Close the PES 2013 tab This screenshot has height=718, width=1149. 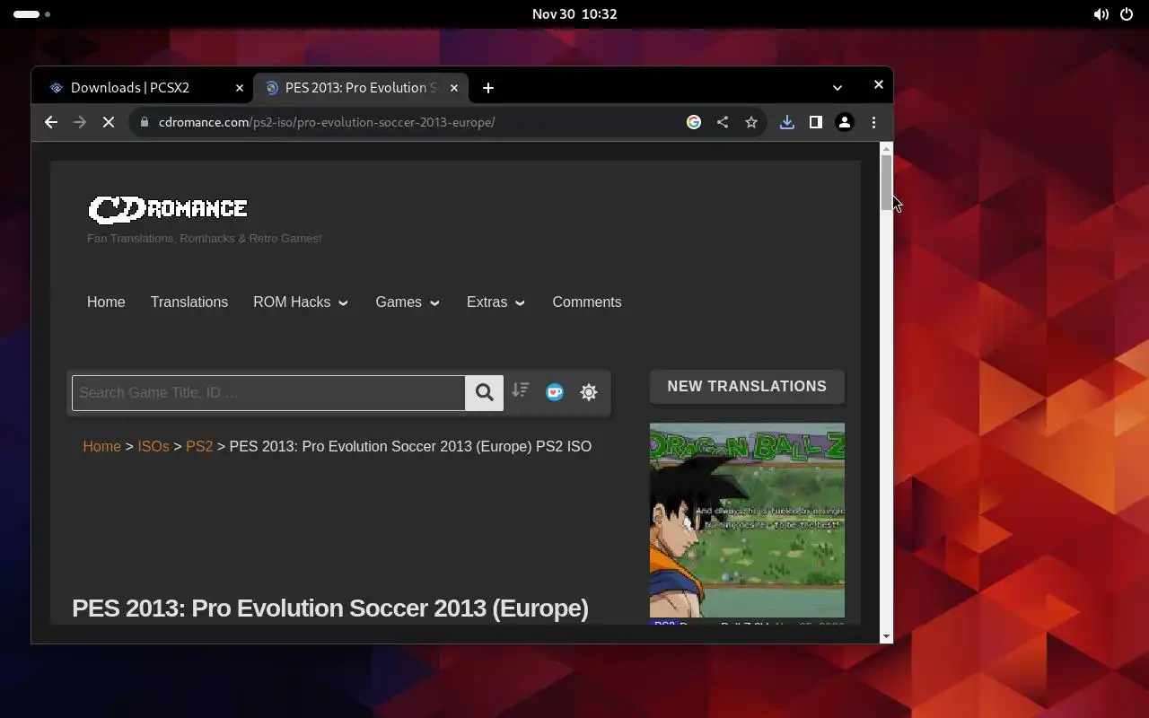(454, 87)
